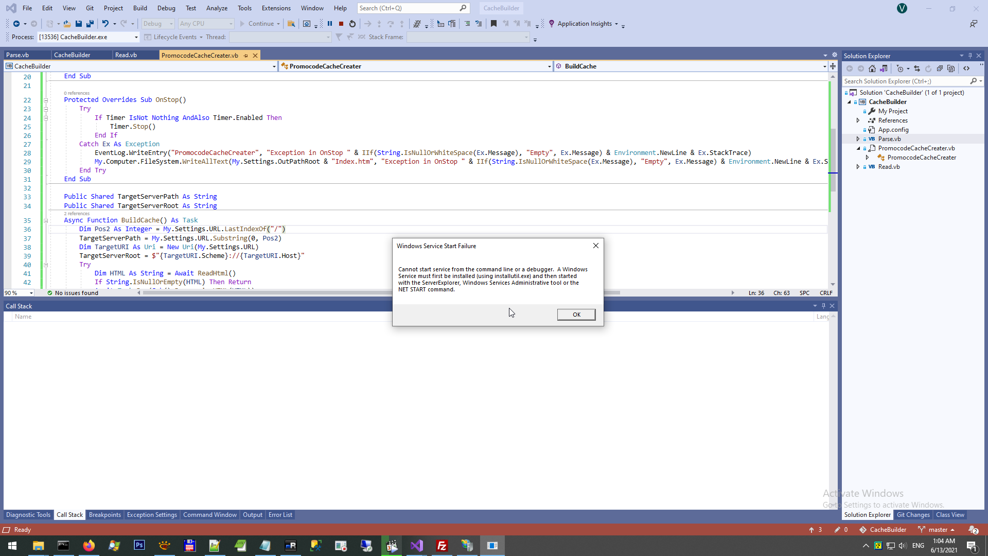Image resolution: width=988 pixels, height=556 pixels.
Task: Click Sync with Active Document icon
Action: pyautogui.click(x=917, y=68)
